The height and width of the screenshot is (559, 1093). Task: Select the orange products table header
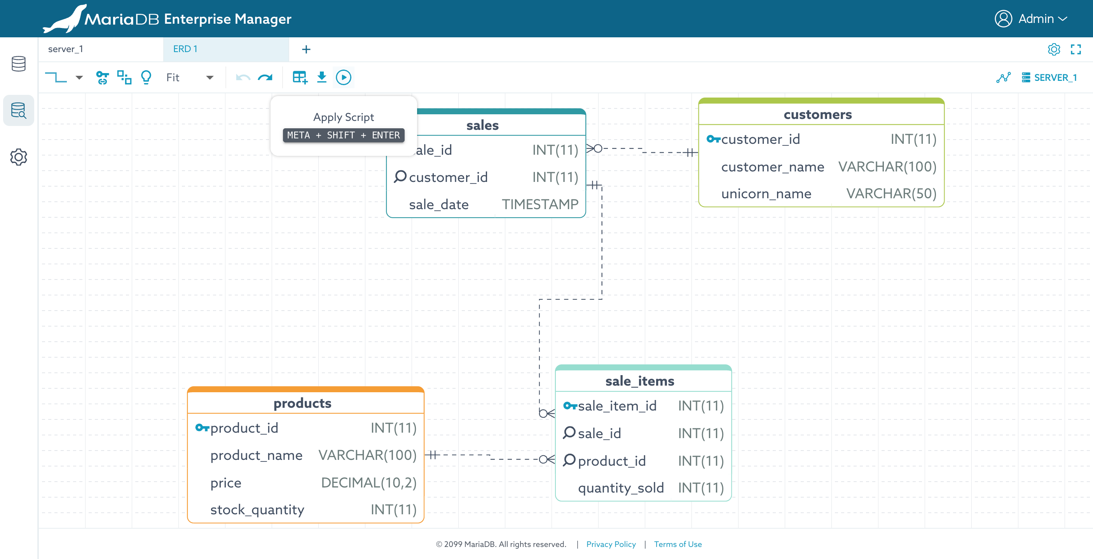click(302, 402)
